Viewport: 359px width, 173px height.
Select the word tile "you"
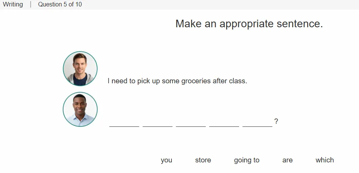click(166, 160)
